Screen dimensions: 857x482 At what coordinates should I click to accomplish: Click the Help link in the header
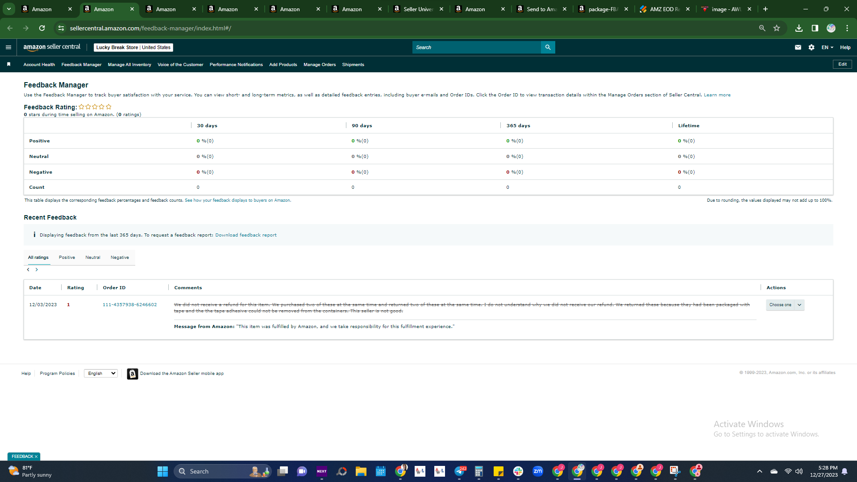point(845,47)
